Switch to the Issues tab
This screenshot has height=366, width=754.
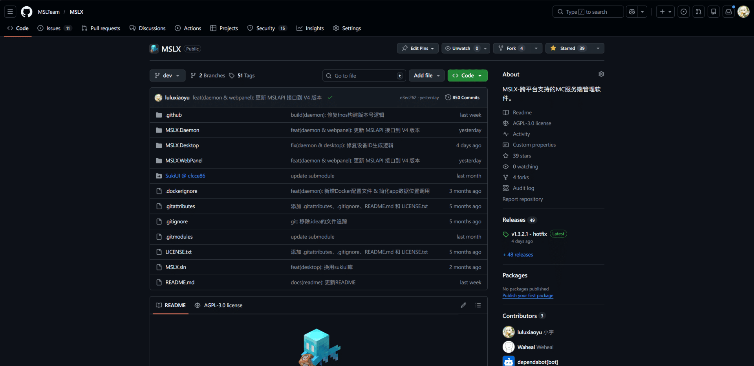pyautogui.click(x=54, y=28)
